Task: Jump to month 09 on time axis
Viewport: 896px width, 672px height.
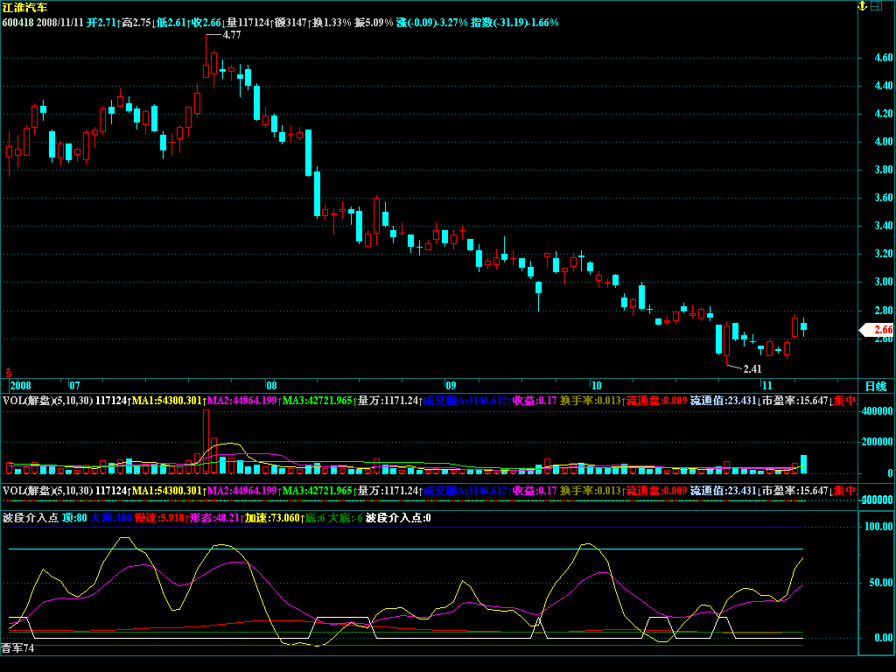Action: (451, 386)
